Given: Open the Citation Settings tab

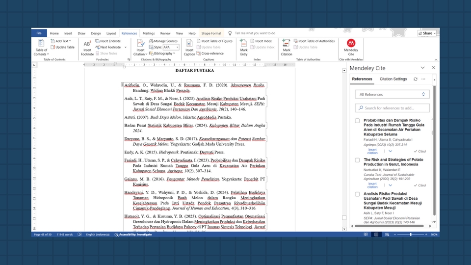Looking at the screenshot, I should 393,79.
